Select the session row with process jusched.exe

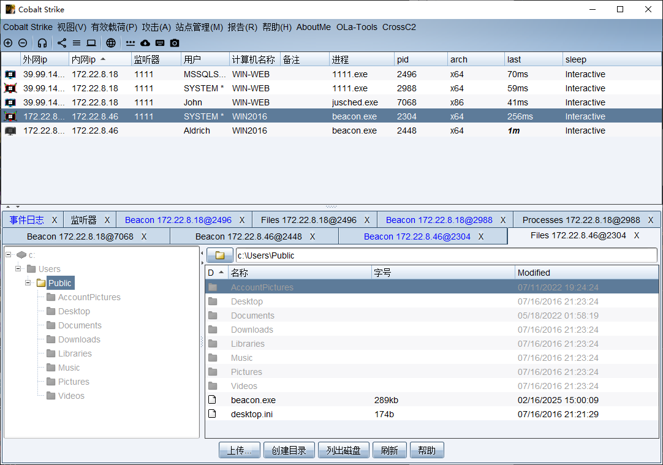331,102
